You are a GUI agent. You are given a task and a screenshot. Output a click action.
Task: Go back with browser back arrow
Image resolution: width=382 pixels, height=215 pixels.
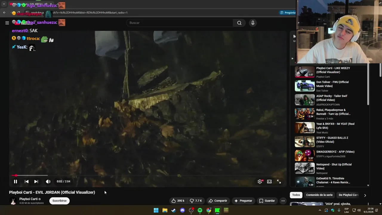coord(4,13)
